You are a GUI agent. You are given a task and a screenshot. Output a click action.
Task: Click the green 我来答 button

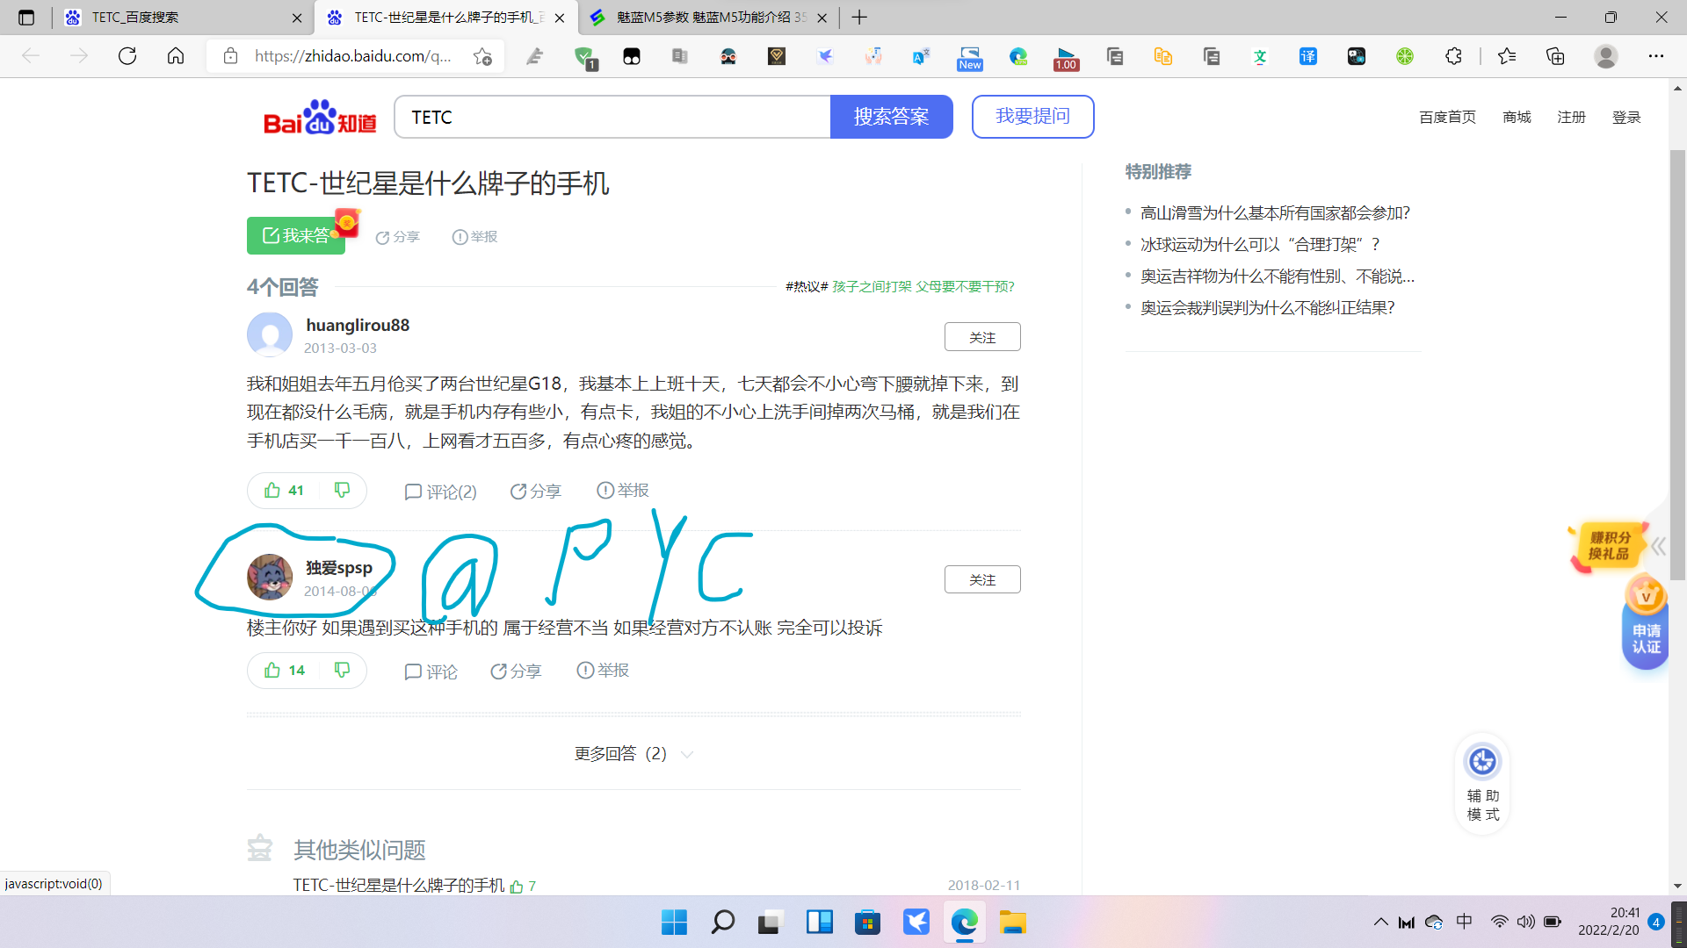296,235
